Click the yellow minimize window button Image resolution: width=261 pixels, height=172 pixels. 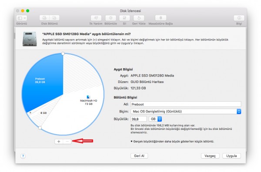(23, 11)
